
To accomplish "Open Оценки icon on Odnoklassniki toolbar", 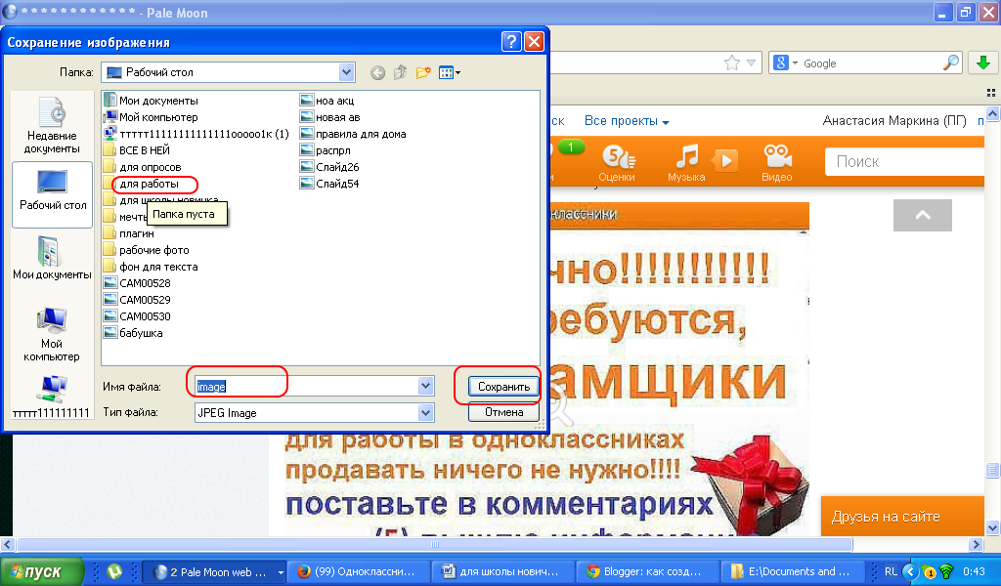I will point(617,163).
